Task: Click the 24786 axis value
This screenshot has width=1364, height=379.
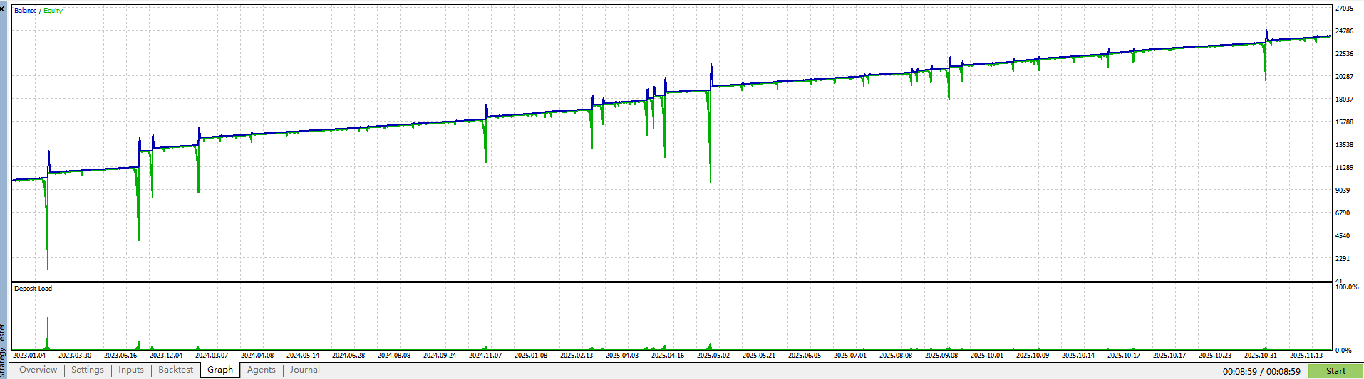Action: pyautogui.click(x=1344, y=31)
